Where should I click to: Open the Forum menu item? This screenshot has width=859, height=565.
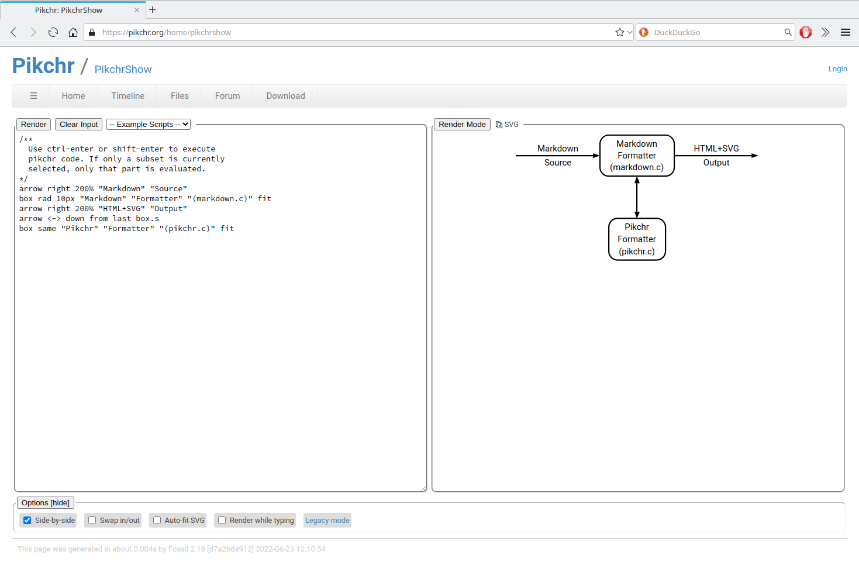coord(227,96)
